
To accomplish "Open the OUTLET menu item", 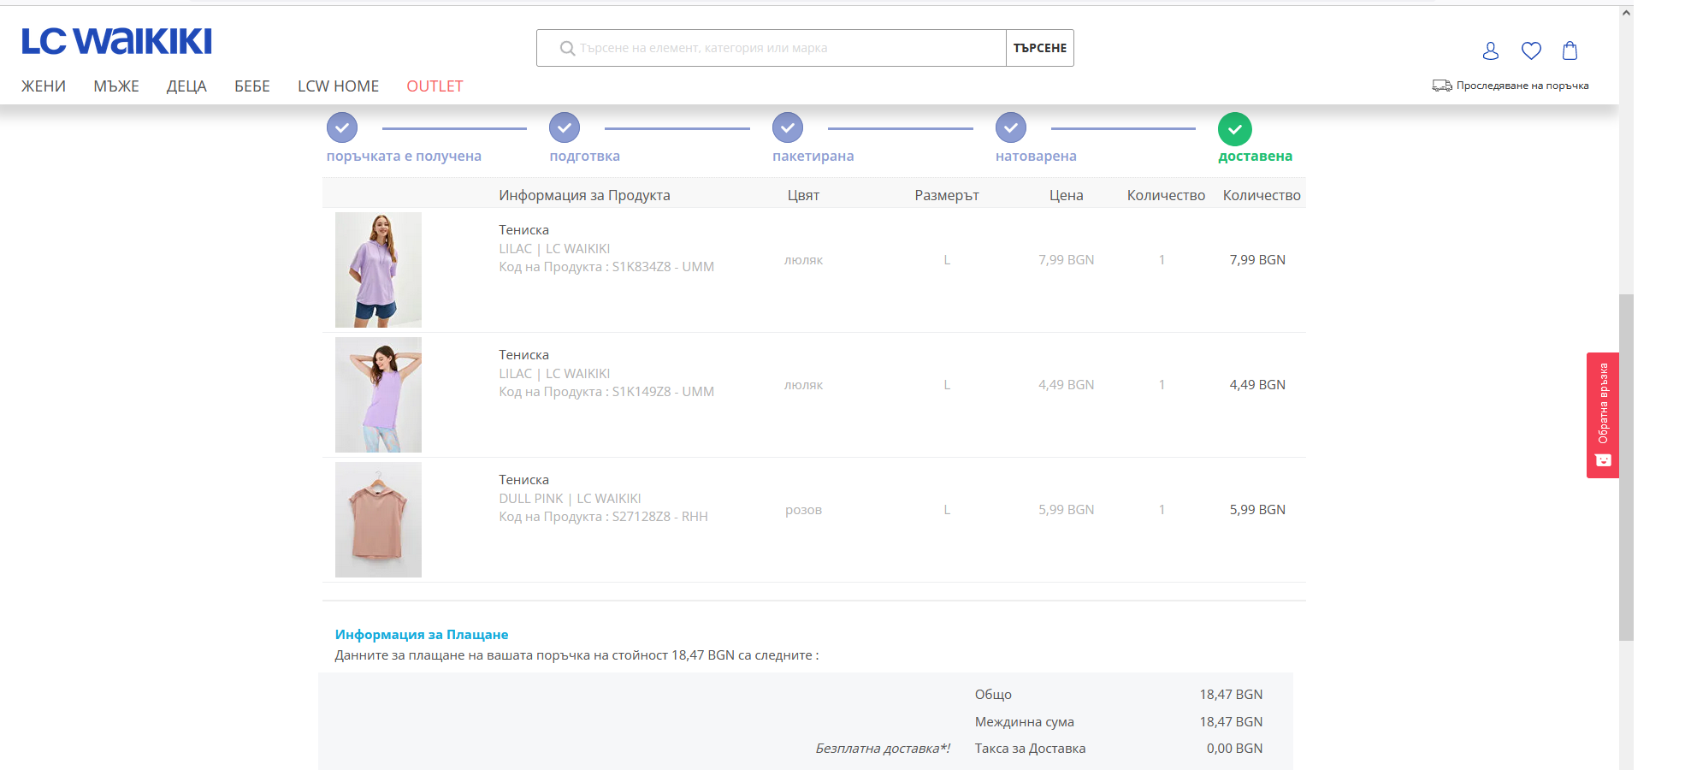I will pos(435,86).
